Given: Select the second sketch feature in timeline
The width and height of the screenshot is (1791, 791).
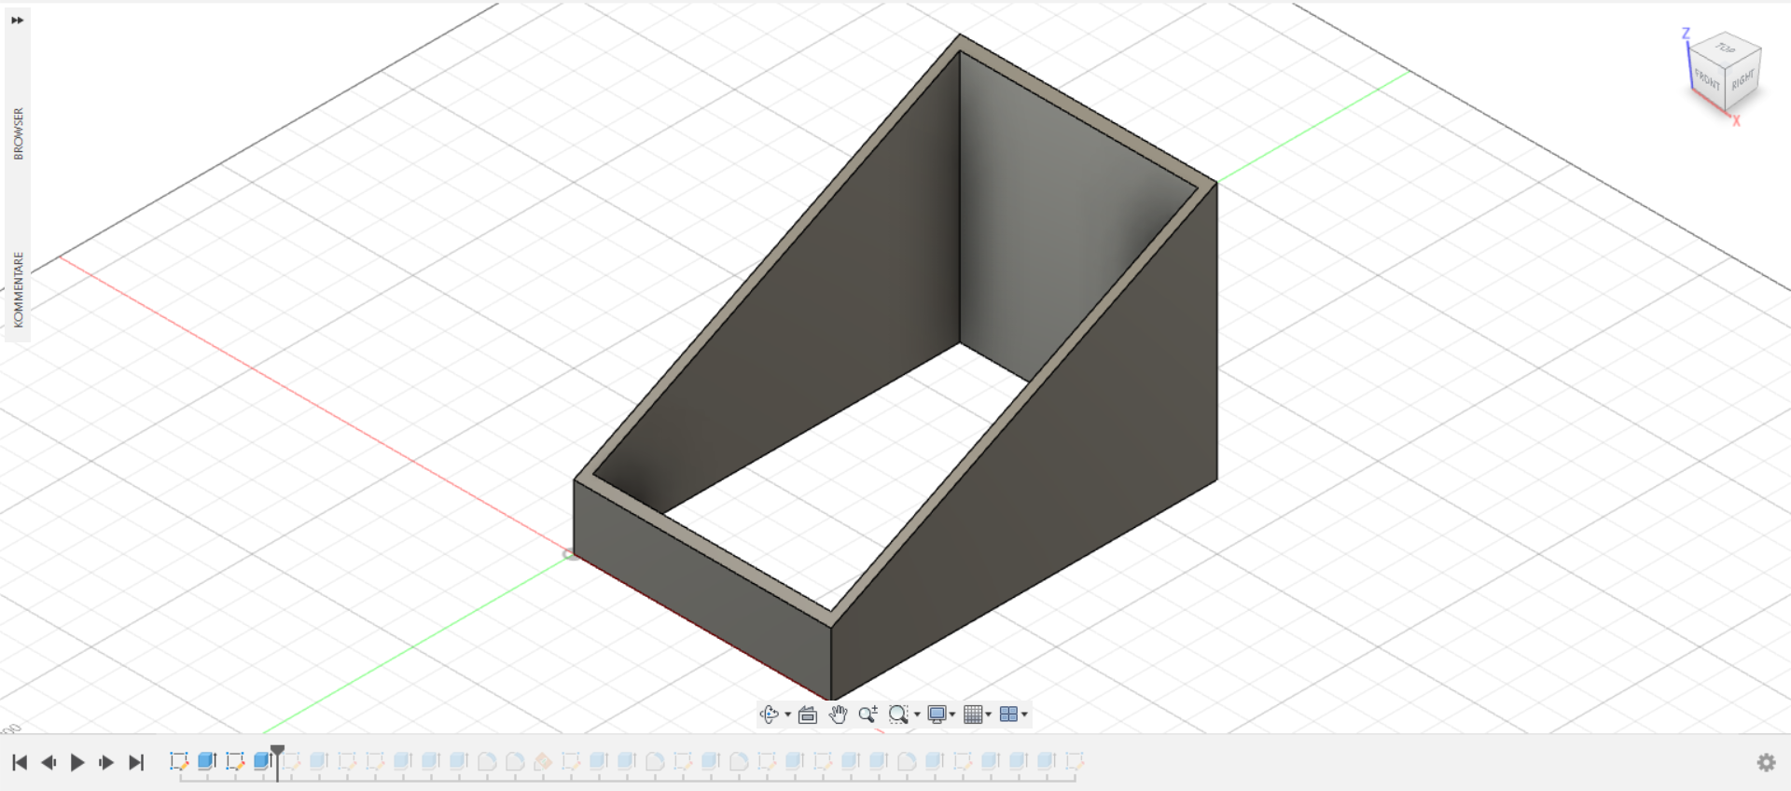Looking at the screenshot, I should click(235, 761).
